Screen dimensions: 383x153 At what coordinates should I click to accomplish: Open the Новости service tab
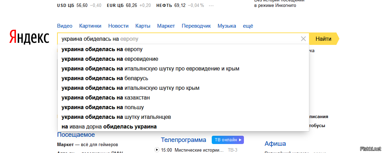(118, 26)
